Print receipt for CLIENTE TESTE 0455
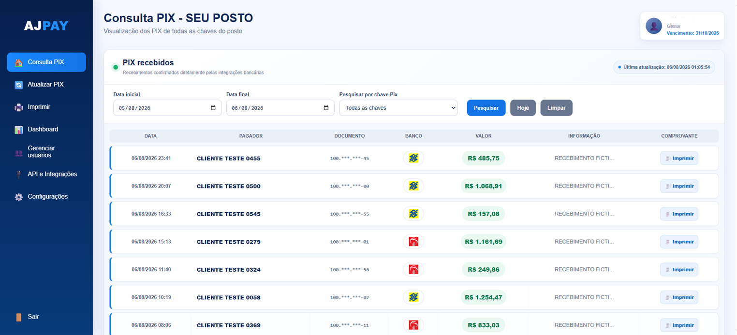Image resolution: width=737 pixels, height=335 pixels. [x=679, y=158]
